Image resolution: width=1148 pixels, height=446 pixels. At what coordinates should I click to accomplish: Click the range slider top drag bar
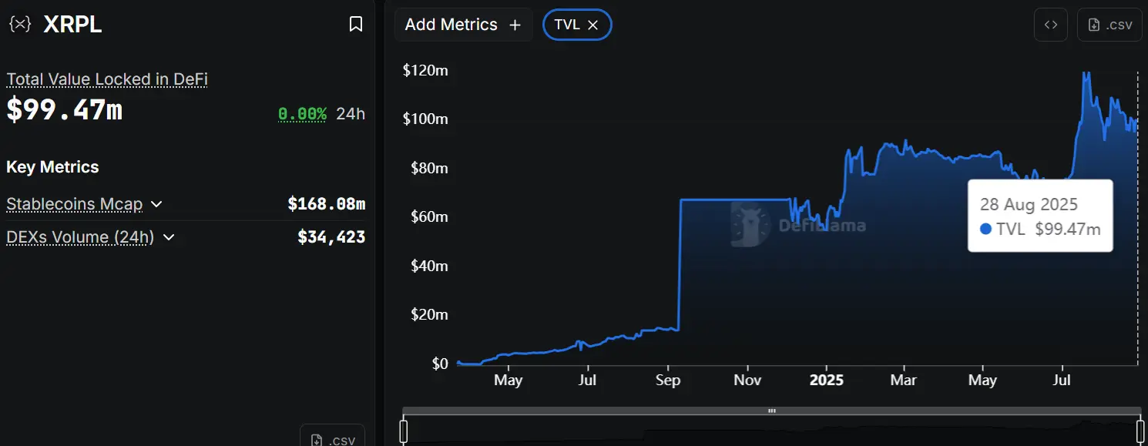pos(772,411)
